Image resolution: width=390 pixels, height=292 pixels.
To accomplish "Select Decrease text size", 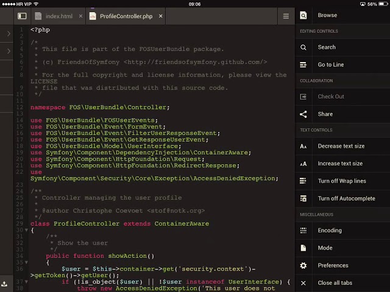I will pos(342,146).
